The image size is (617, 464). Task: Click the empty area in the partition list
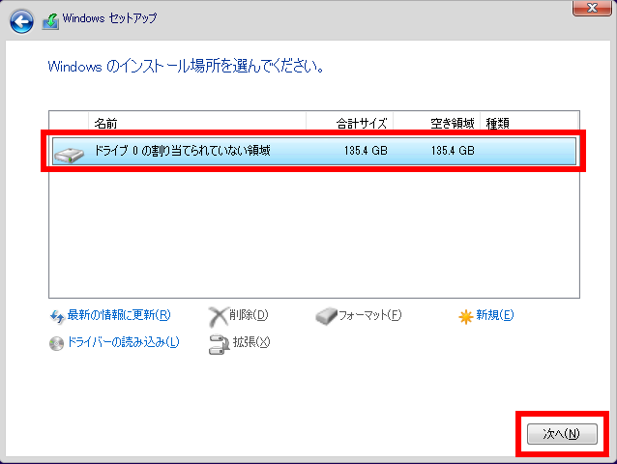tap(314, 232)
